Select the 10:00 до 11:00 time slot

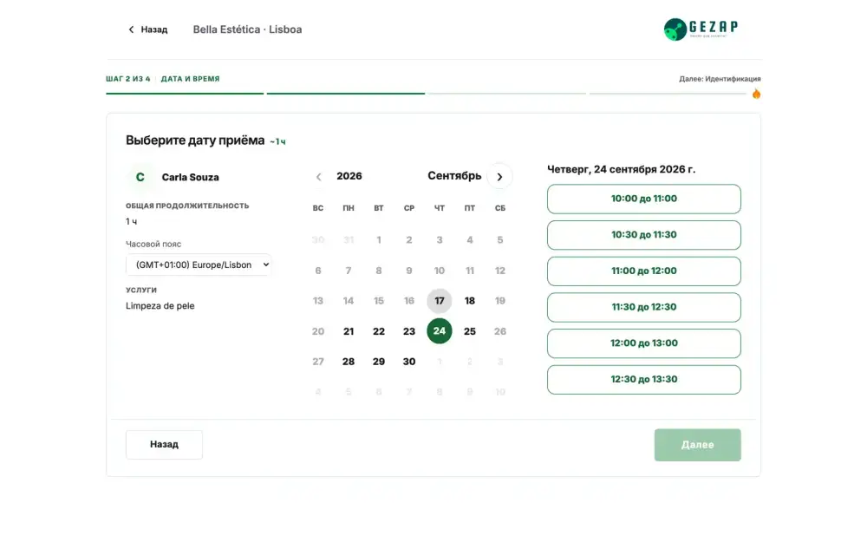point(643,199)
